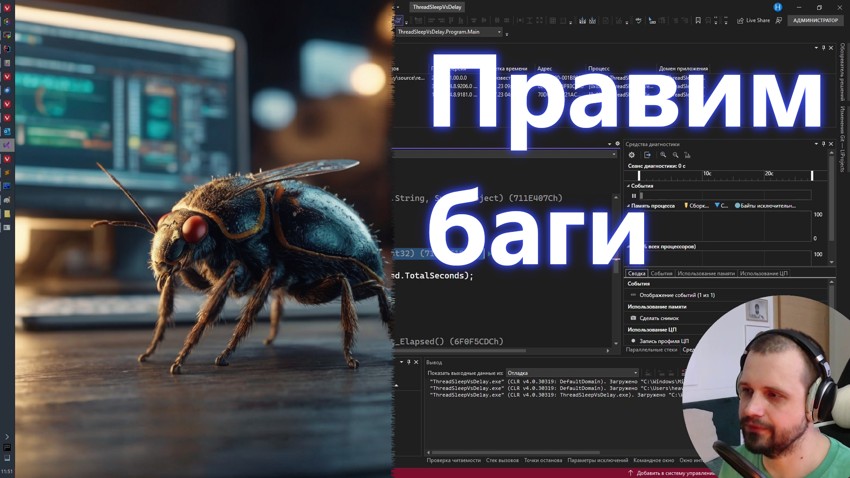Switch to Использование памяти tab
Image resolution: width=850 pixels, height=478 pixels.
(x=706, y=274)
